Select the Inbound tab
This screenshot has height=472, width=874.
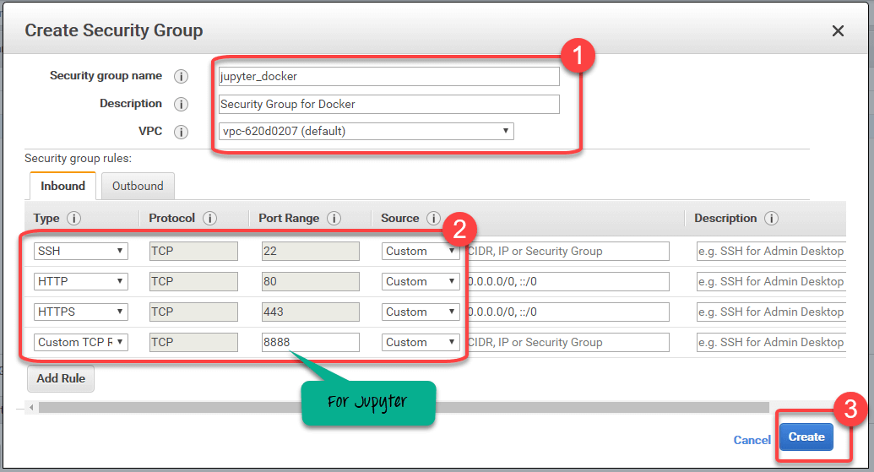click(62, 186)
